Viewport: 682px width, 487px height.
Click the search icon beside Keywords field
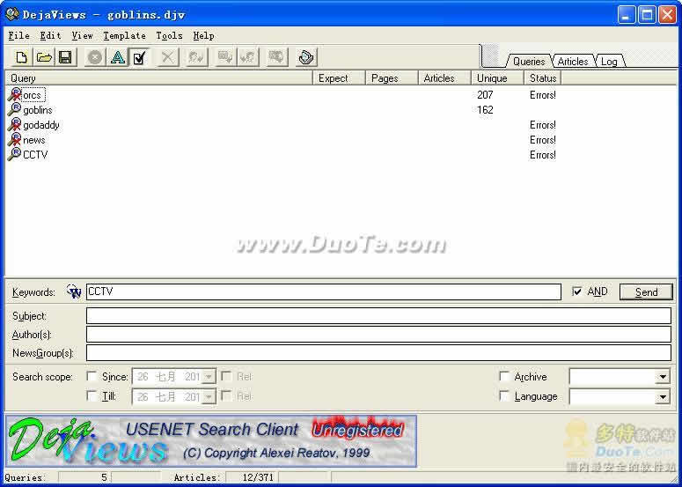(74, 291)
